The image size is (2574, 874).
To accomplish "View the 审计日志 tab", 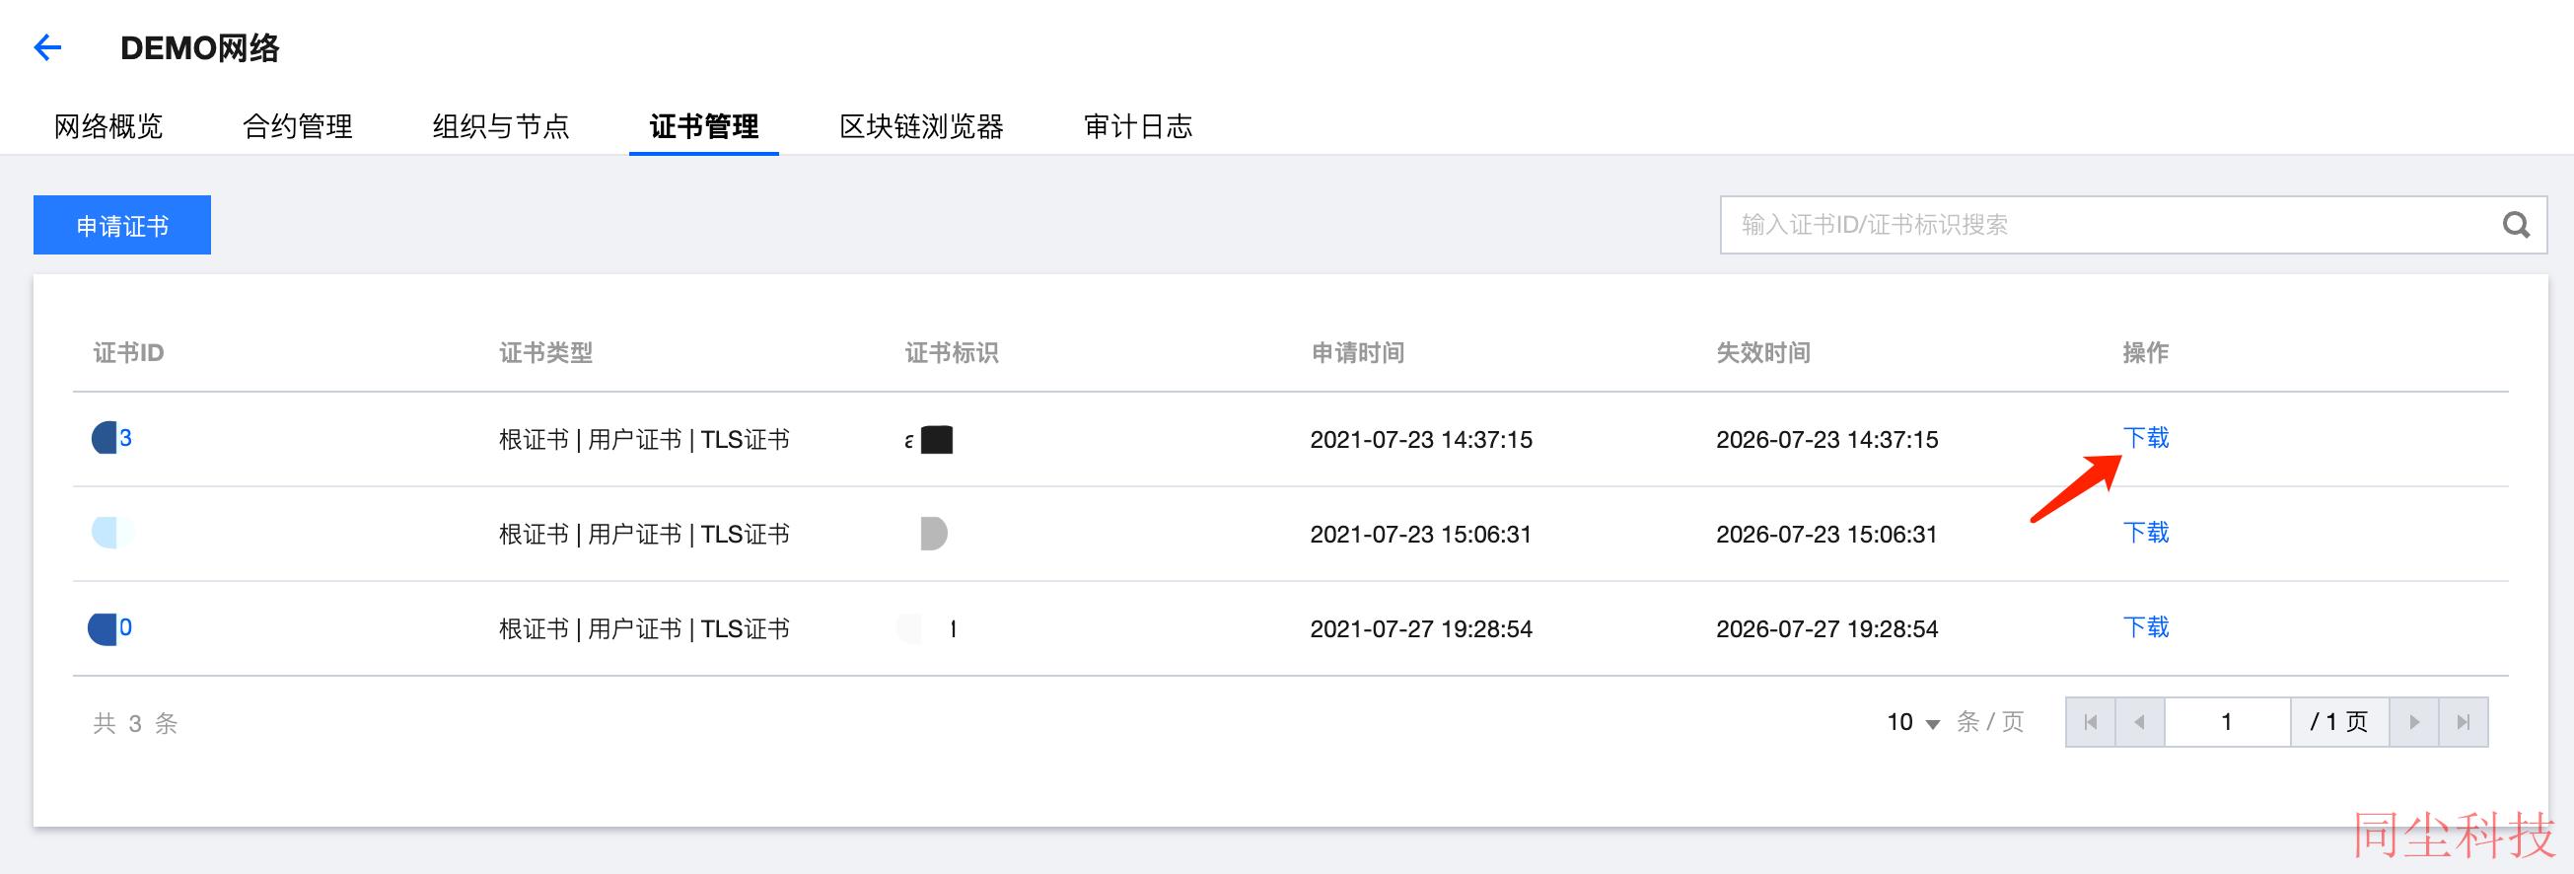I will (1138, 126).
